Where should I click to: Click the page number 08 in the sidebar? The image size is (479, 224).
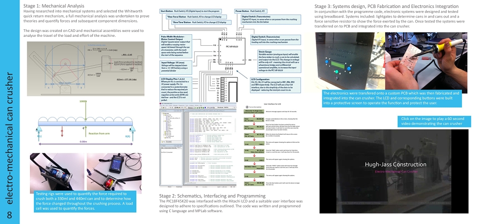9,215
